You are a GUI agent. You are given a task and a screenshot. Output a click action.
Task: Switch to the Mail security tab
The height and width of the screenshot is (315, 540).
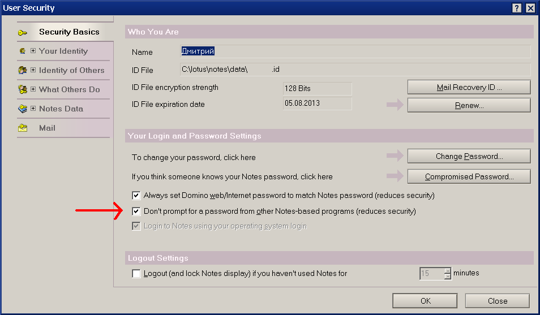47,128
